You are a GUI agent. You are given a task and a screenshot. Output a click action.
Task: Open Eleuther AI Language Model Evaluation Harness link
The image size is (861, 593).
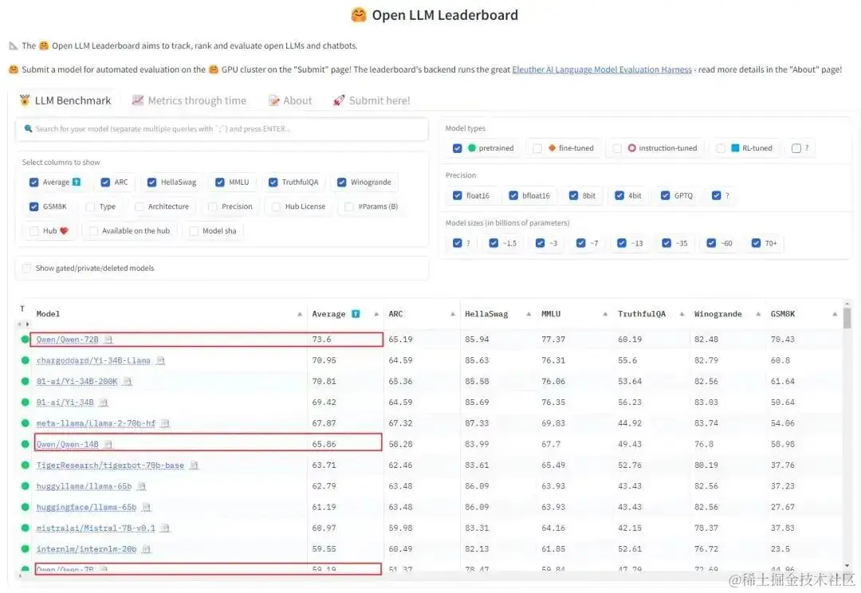602,69
